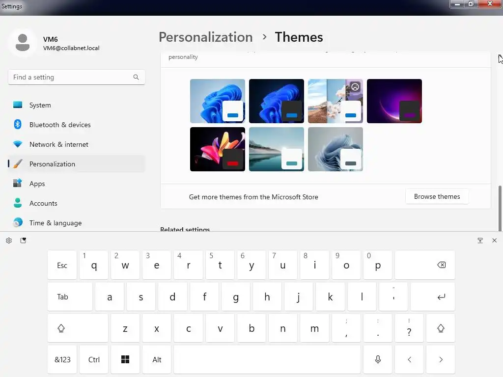
Task: Tap the on-screen return key
Action: click(x=433, y=296)
